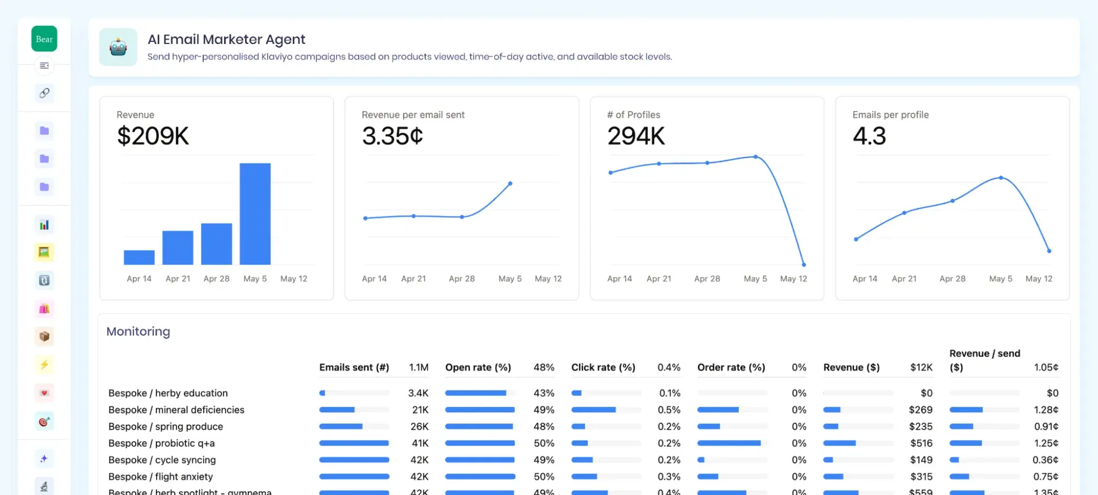Select the Bespoke / mineral deficiencies row

tap(176, 410)
